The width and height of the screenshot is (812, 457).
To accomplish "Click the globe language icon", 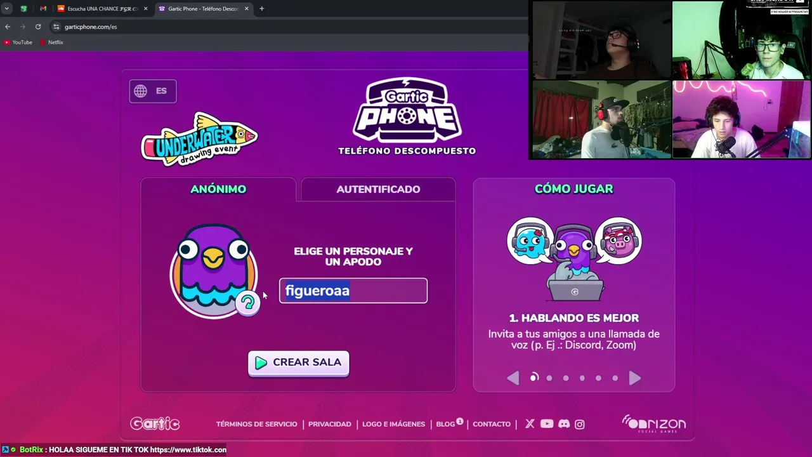I will [x=140, y=91].
